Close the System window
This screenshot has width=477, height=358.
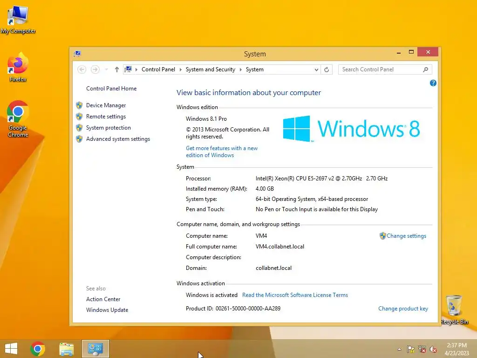click(428, 52)
